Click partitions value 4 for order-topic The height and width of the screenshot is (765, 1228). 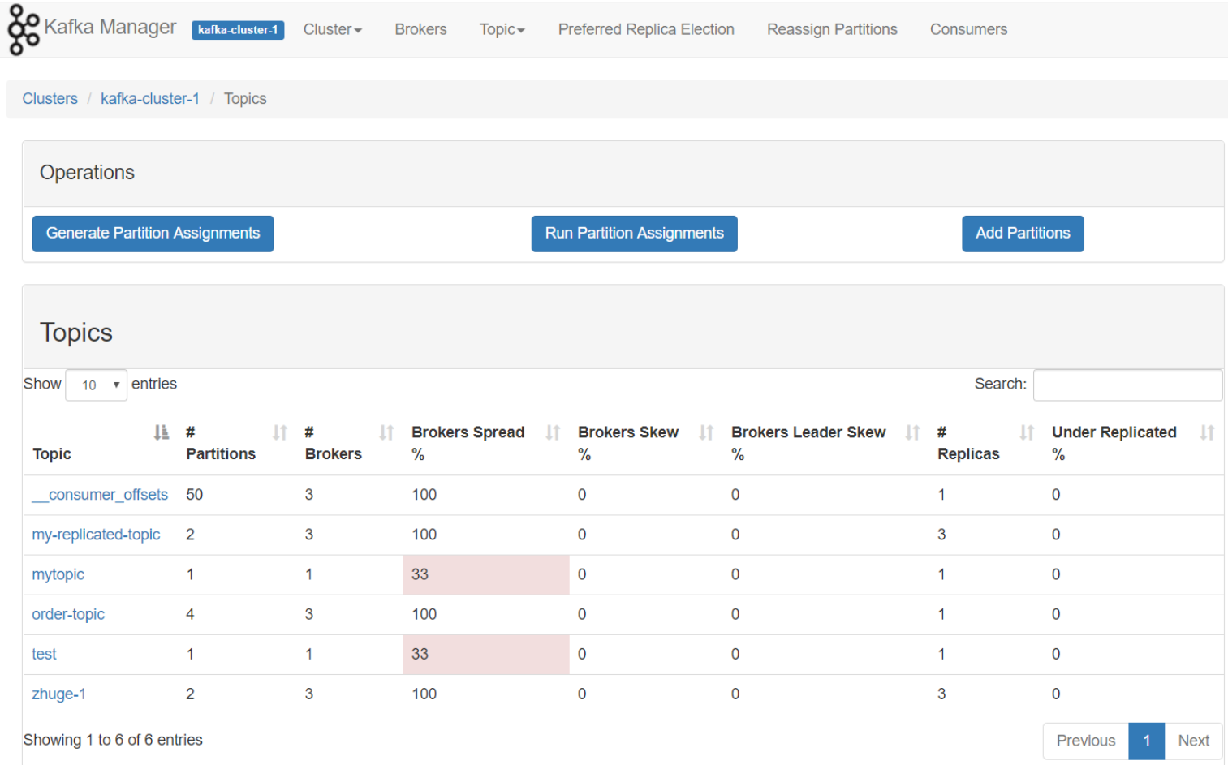pyautogui.click(x=190, y=614)
